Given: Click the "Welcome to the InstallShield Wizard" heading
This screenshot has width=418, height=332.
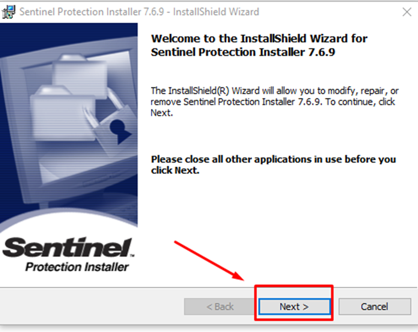Looking at the screenshot, I should pyautogui.click(x=259, y=38).
